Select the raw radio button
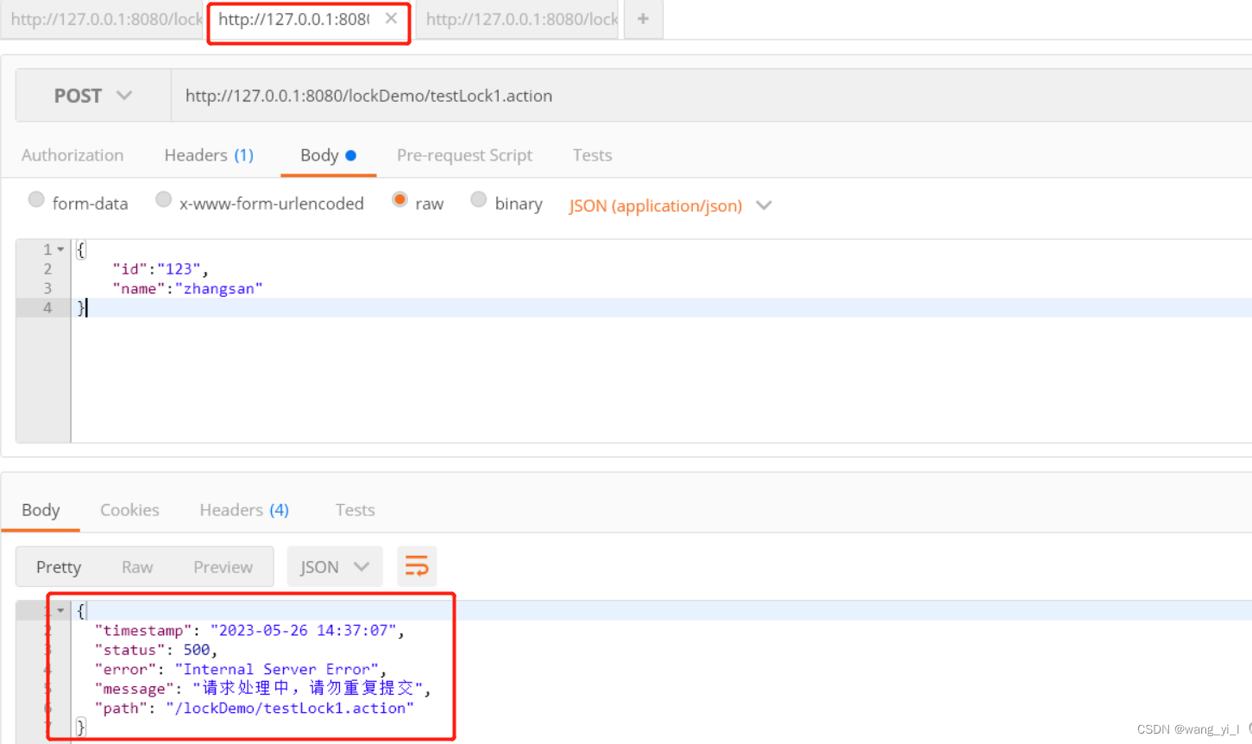1252x744 pixels. point(400,199)
